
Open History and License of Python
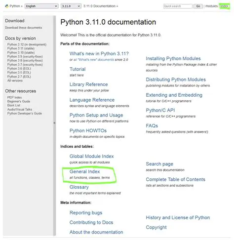[178, 218]
